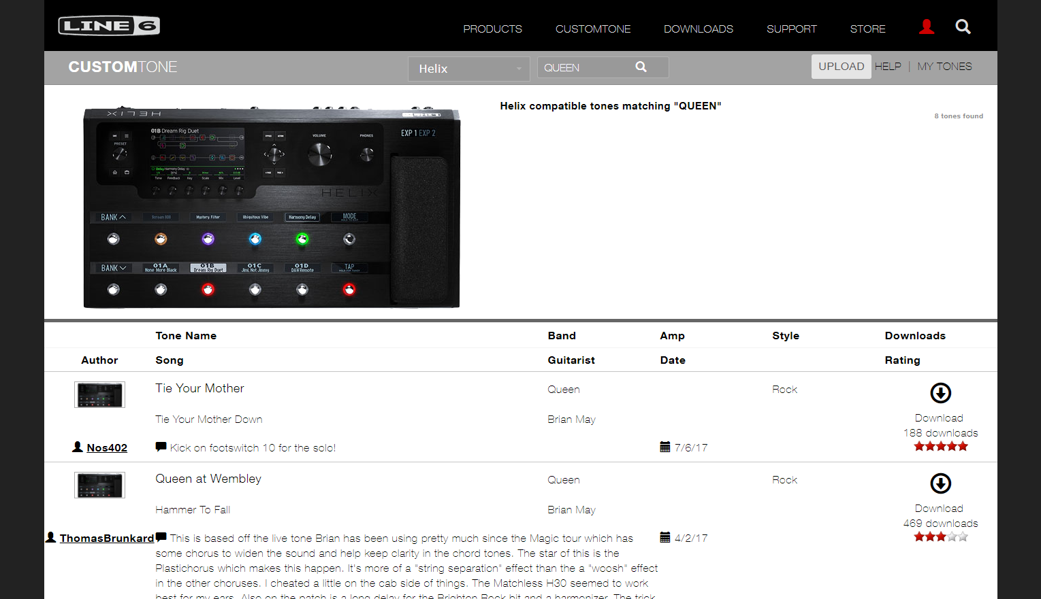The height and width of the screenshot is (599, 1041).
Task: Submit the QUEEN search with magnifier icon
Action: point(641,67)
